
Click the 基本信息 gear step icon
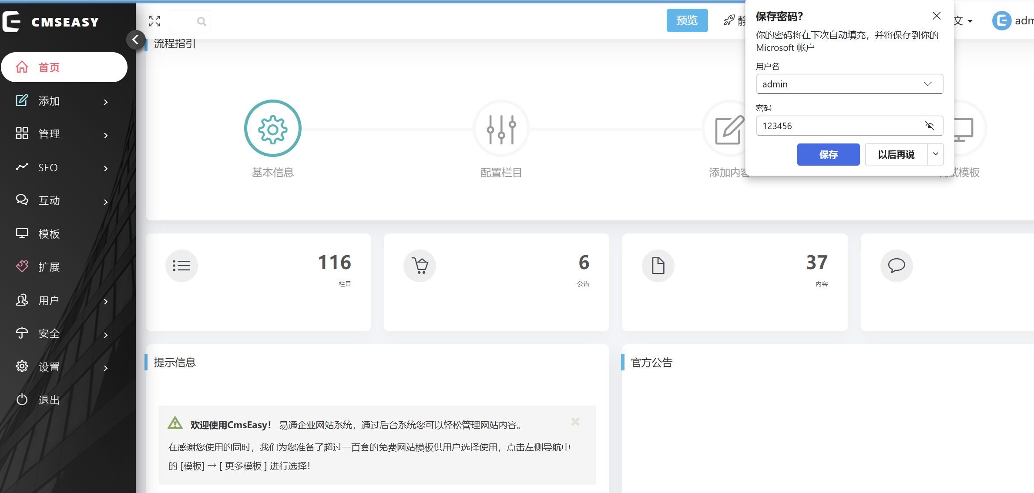(x=273, y=129)
